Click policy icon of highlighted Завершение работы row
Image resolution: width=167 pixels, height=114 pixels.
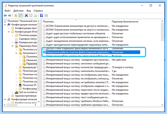(44, 52)
